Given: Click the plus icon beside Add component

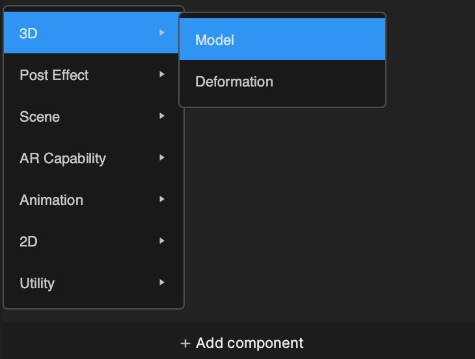Looking at the screenshot, I should [185, 343].
